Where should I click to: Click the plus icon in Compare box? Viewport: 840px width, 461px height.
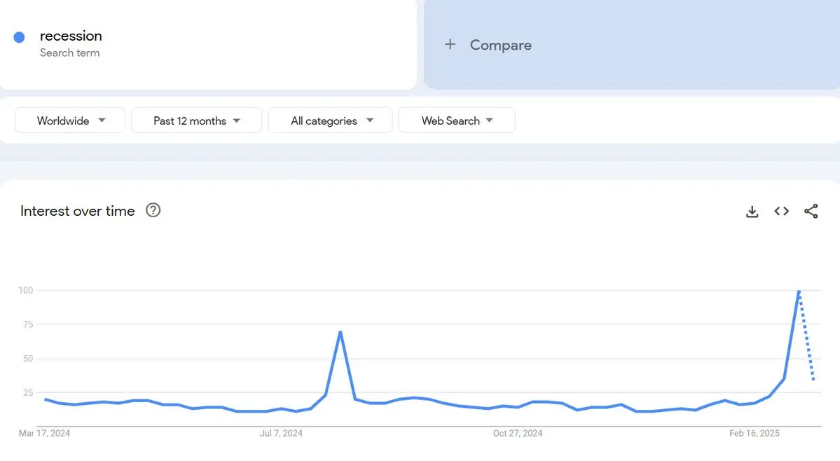(x=450, y=45)
